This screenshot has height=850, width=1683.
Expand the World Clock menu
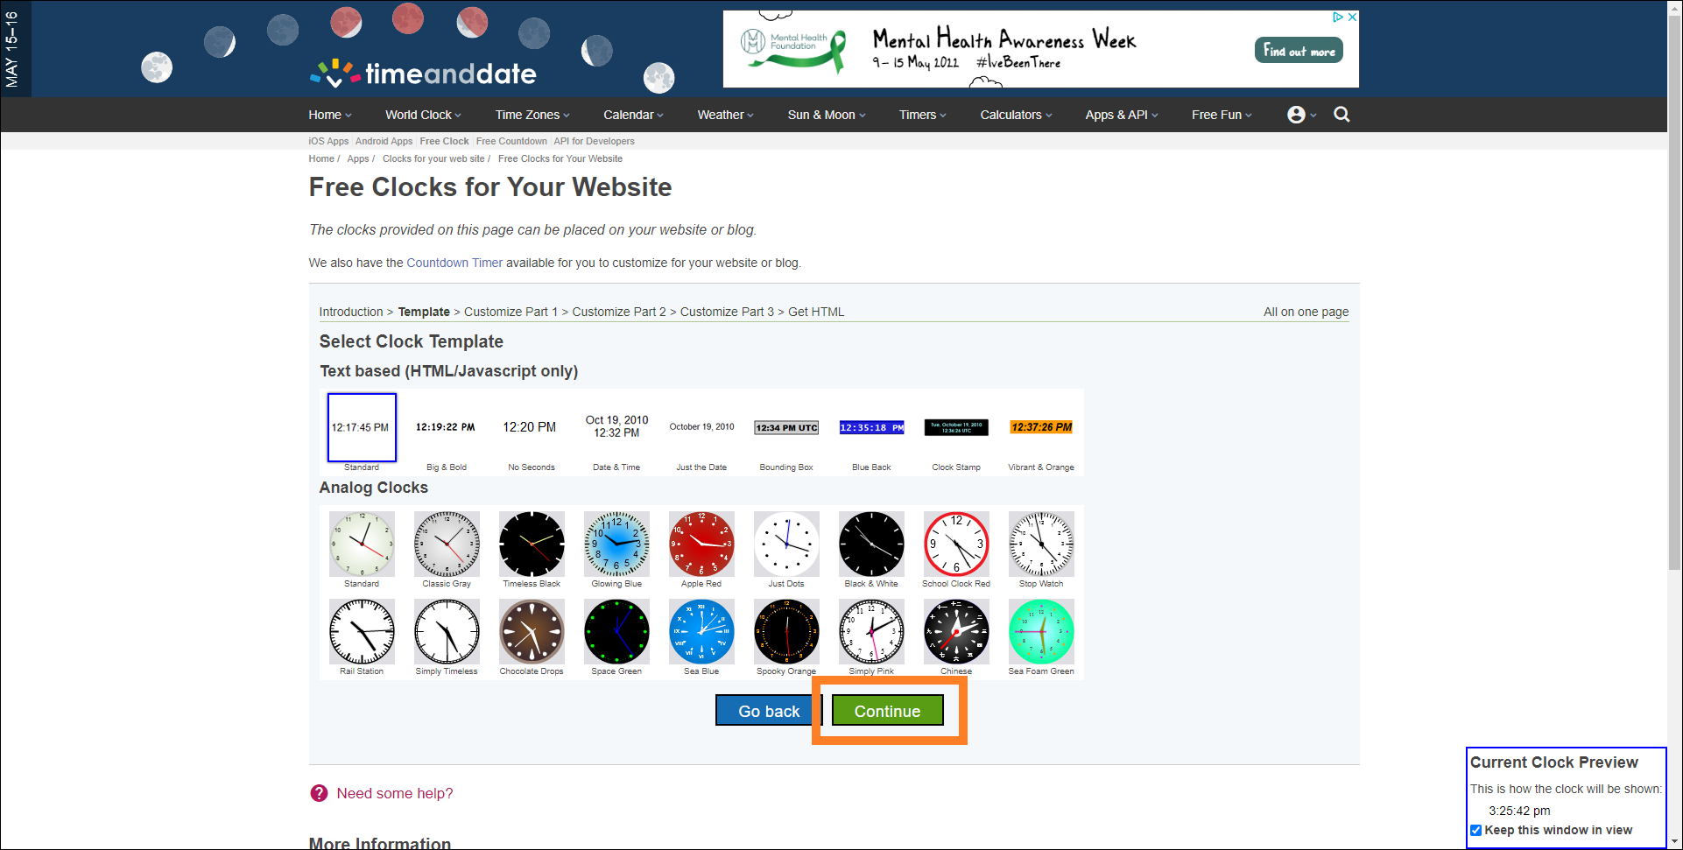[x=423, y=115]
